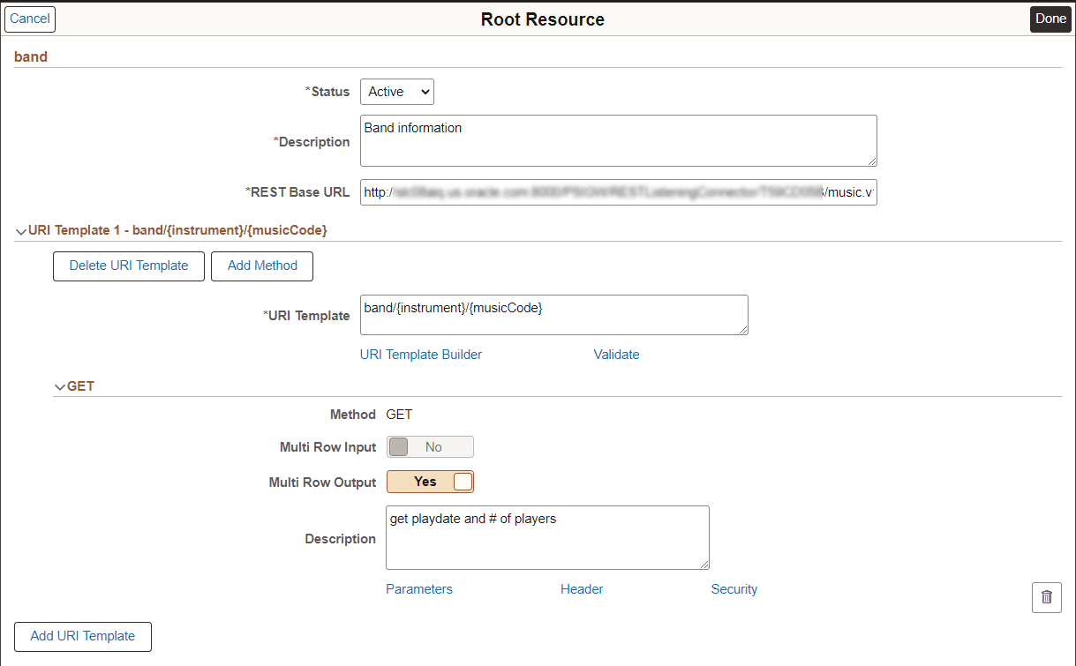
Task: Collapse the URI Template 1 section chevron
Action: [19, 230]
